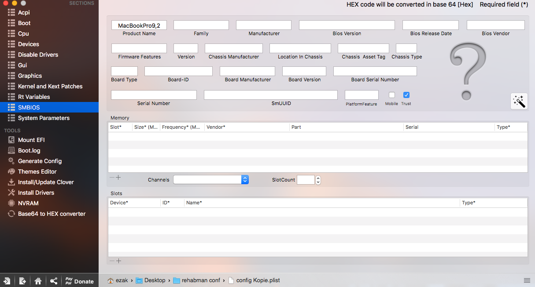Viewport: 535px width, 287px height.
Task: Click Memory table Slot column header
Action: point(120,127)
